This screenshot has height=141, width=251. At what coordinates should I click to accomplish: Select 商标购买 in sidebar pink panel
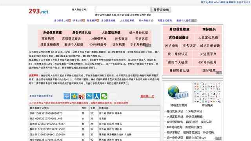click(x=209, y=29)
